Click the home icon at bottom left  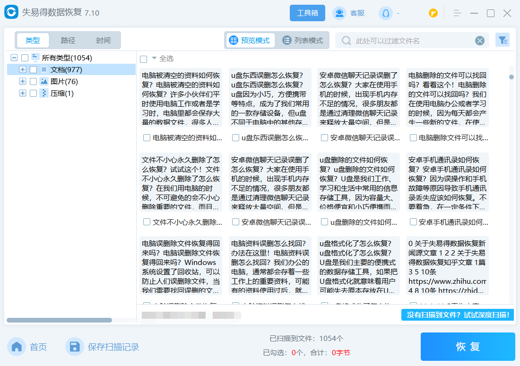(17, 347)
